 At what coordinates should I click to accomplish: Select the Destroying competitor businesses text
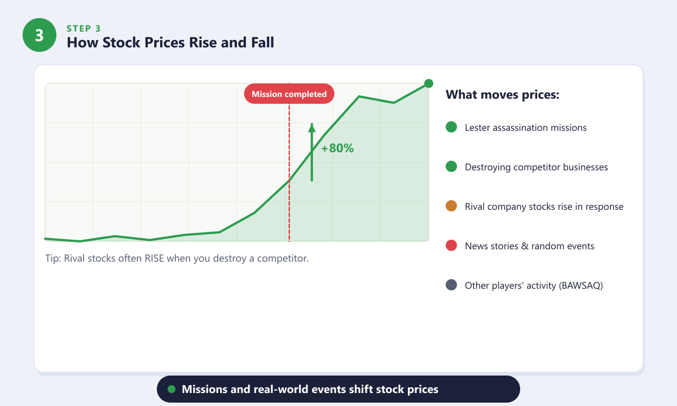[537, 167]
